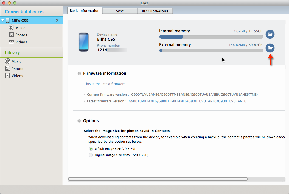
Task: Click the Options gear icon
Action: click(79, 121)
